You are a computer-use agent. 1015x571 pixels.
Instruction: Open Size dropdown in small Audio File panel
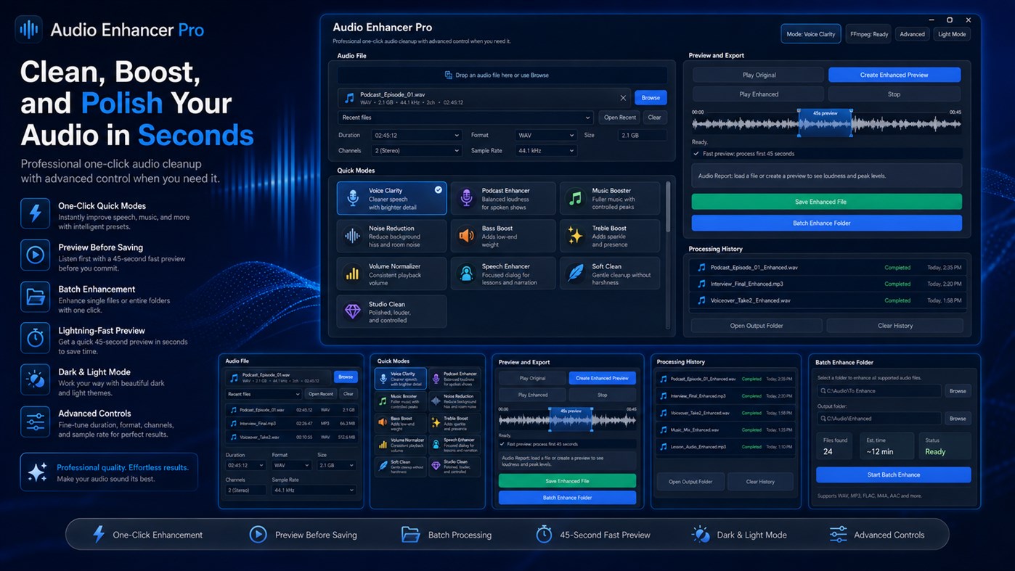tap(336, 465)
